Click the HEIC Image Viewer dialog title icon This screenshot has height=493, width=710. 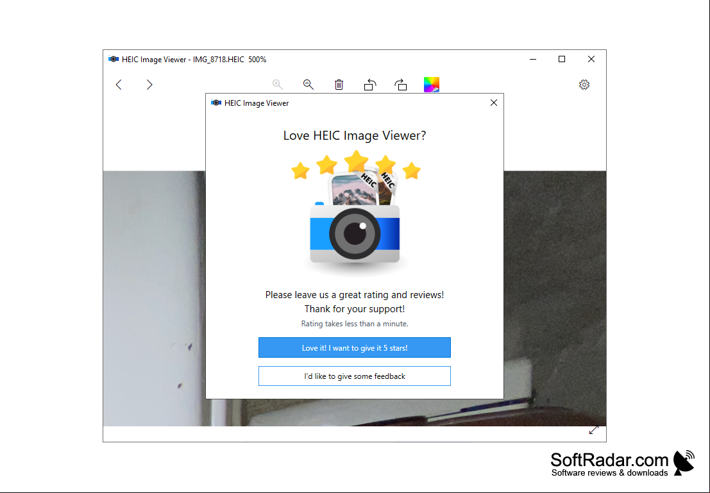(216, 103)
